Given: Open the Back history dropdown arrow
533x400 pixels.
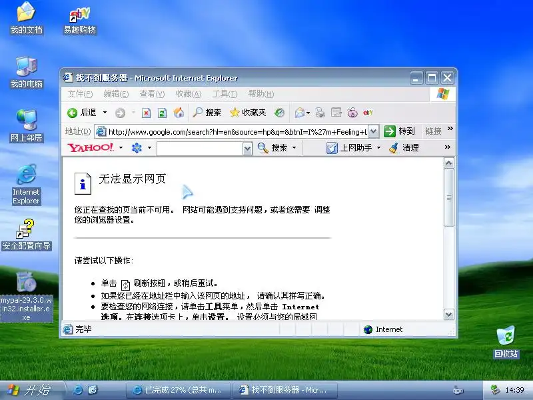Looking at the screenshot, I should (105, 113).
